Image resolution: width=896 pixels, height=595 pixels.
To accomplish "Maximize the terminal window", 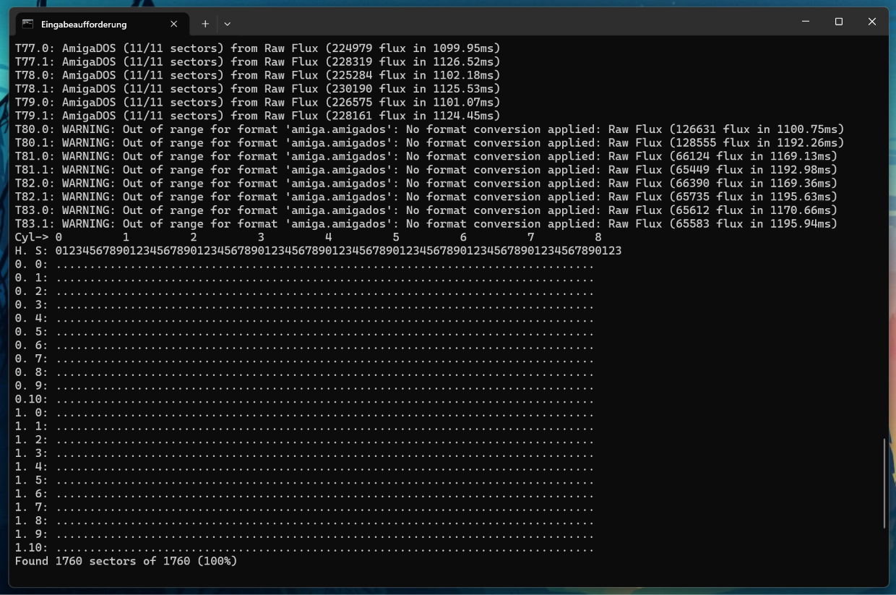I will coord(839,22).
